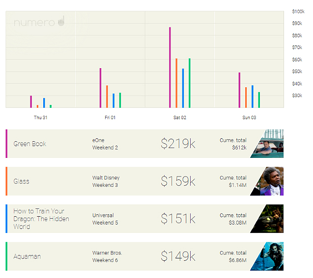Click the Thu 31 axis label
Viewport: 313px width, 278px height.
click(40, 118)
